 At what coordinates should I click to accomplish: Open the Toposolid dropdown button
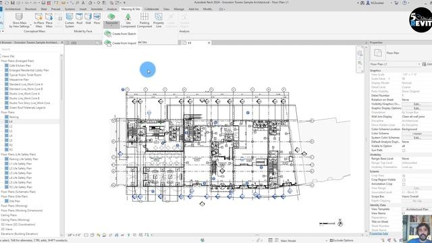click(111, 24)
